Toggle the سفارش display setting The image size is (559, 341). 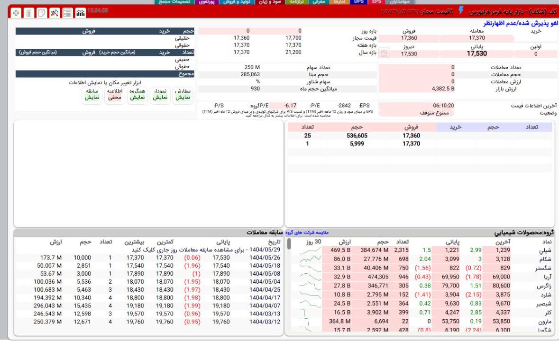(x=183, y=94)
